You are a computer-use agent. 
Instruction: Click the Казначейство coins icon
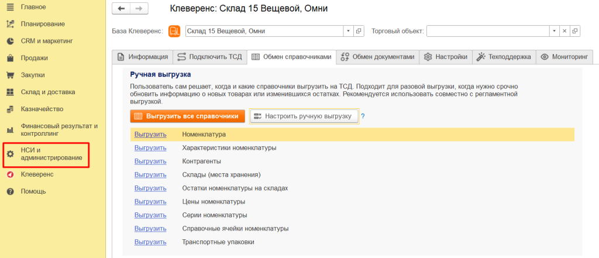(11, 109)
